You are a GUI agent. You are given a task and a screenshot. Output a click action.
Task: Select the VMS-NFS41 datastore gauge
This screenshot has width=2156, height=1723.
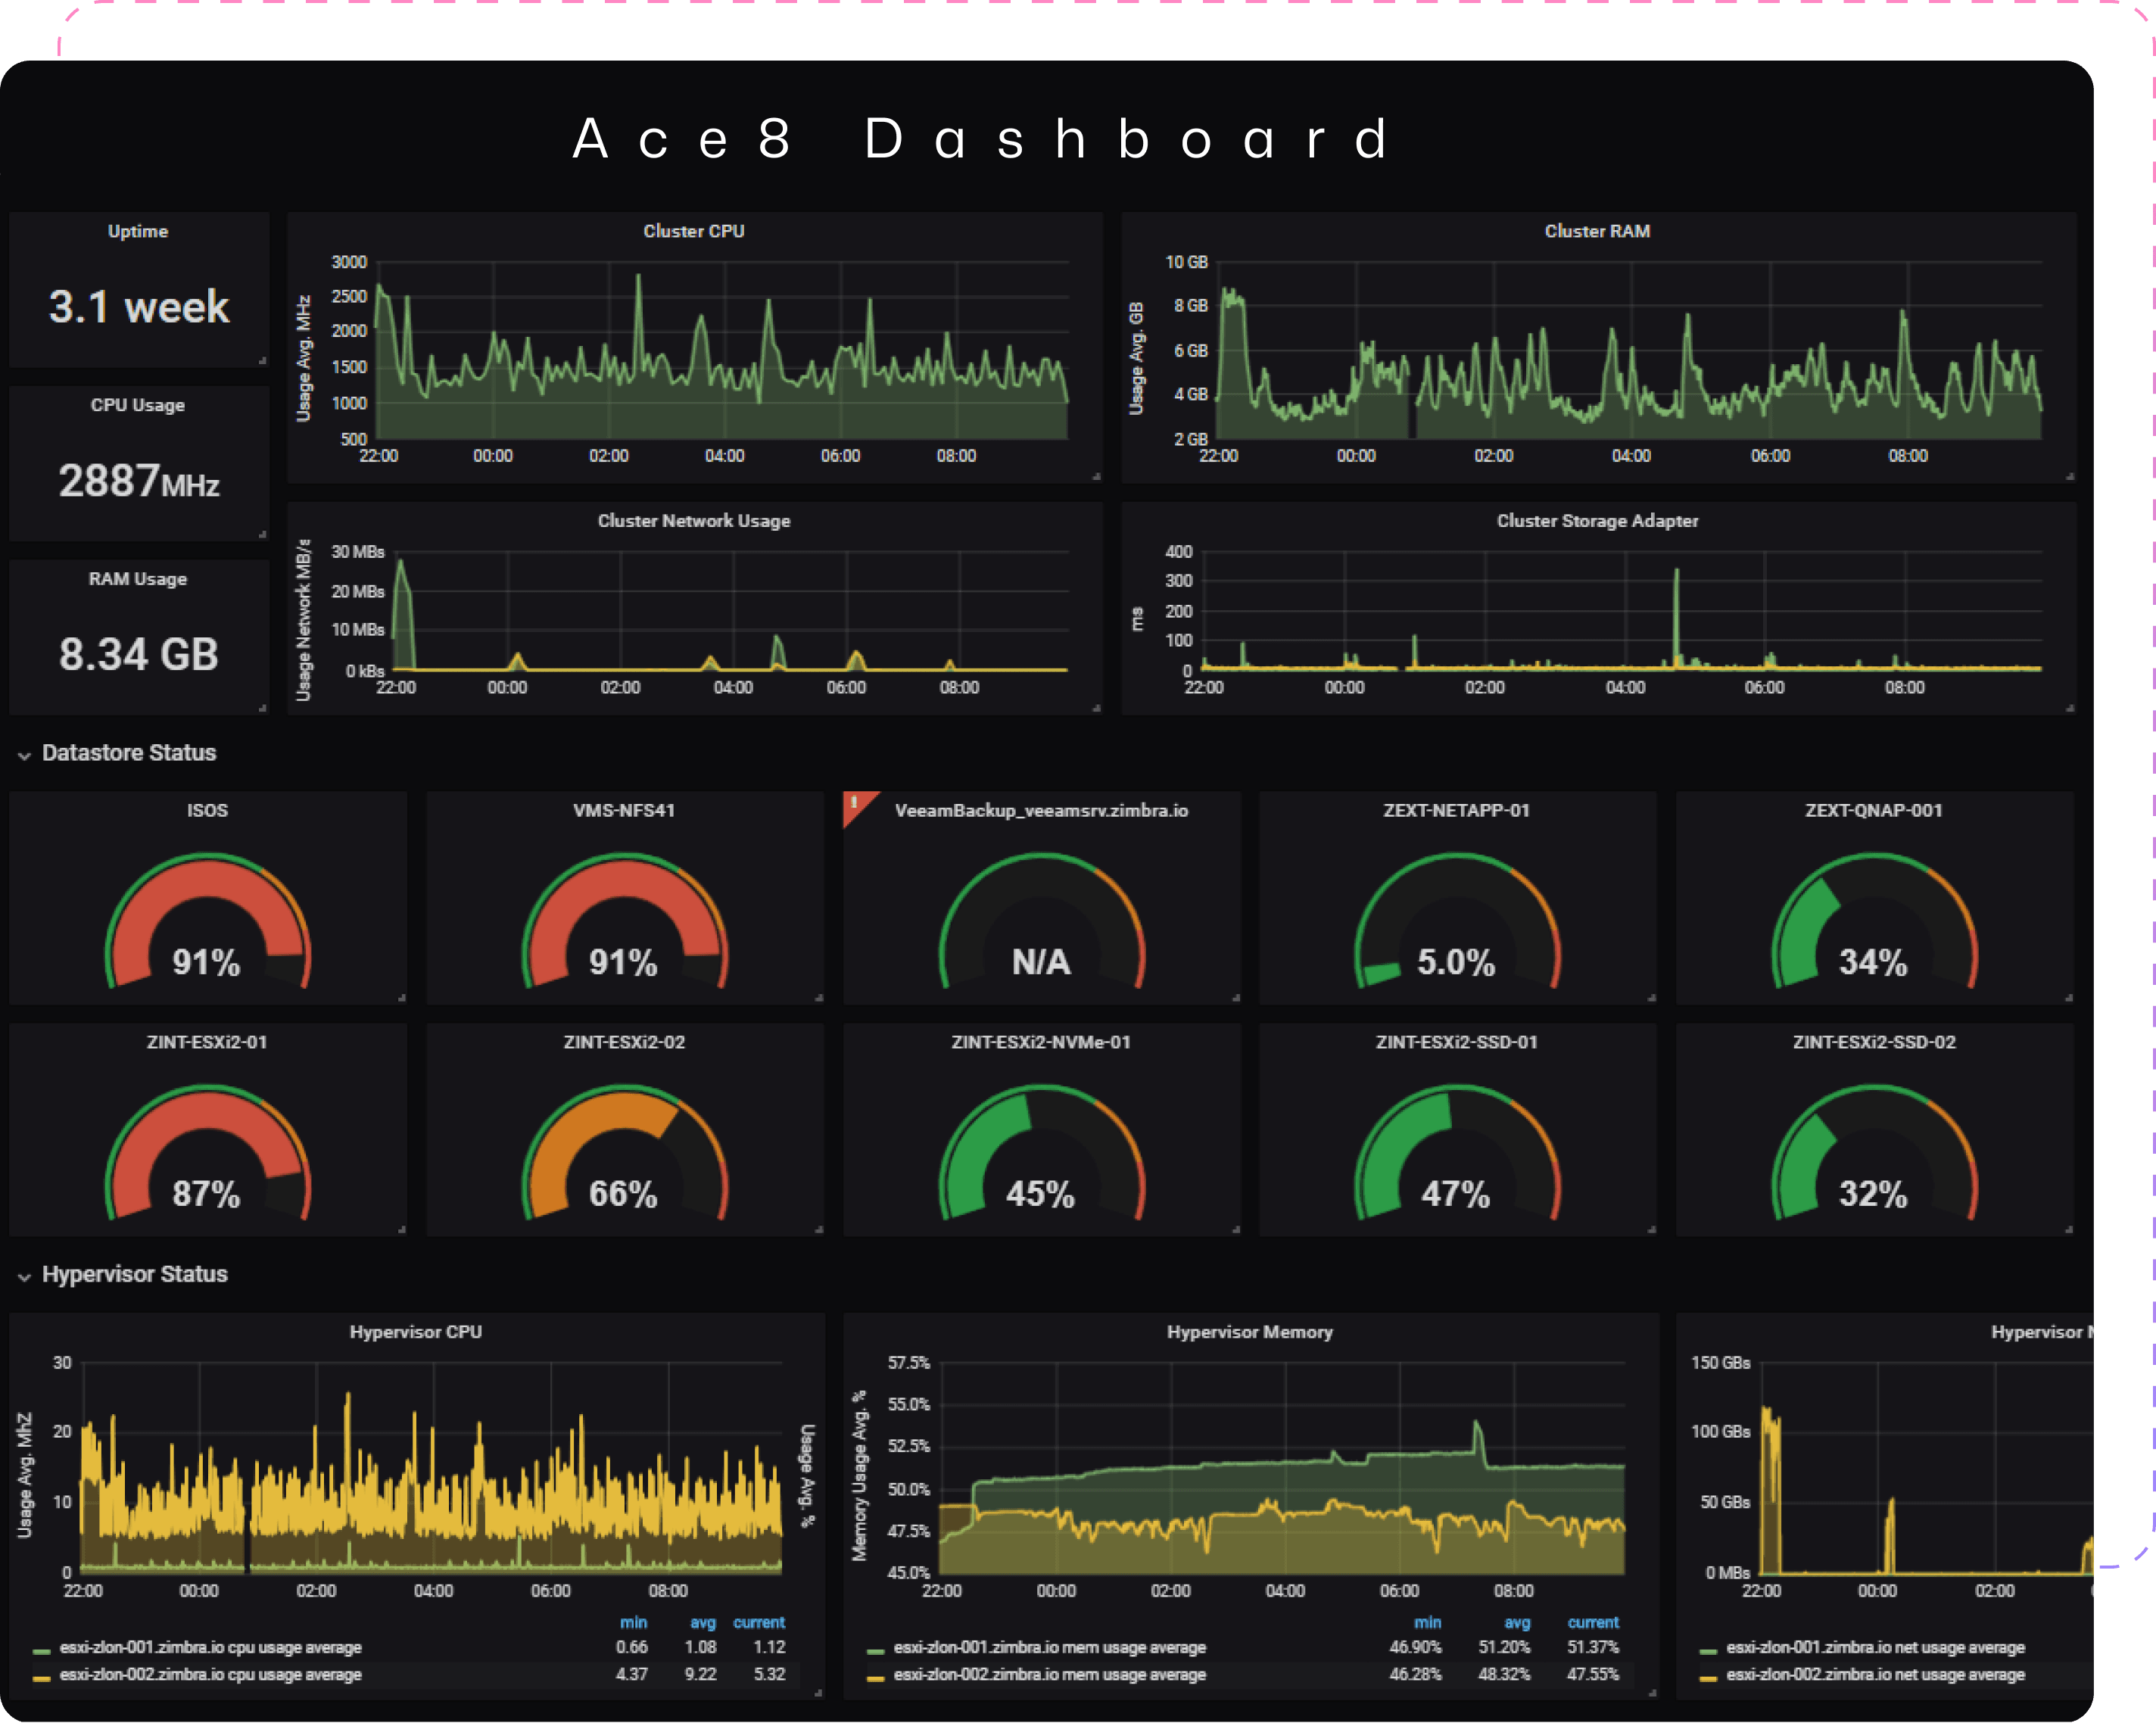pyautogui.click(x=624, y=921)
